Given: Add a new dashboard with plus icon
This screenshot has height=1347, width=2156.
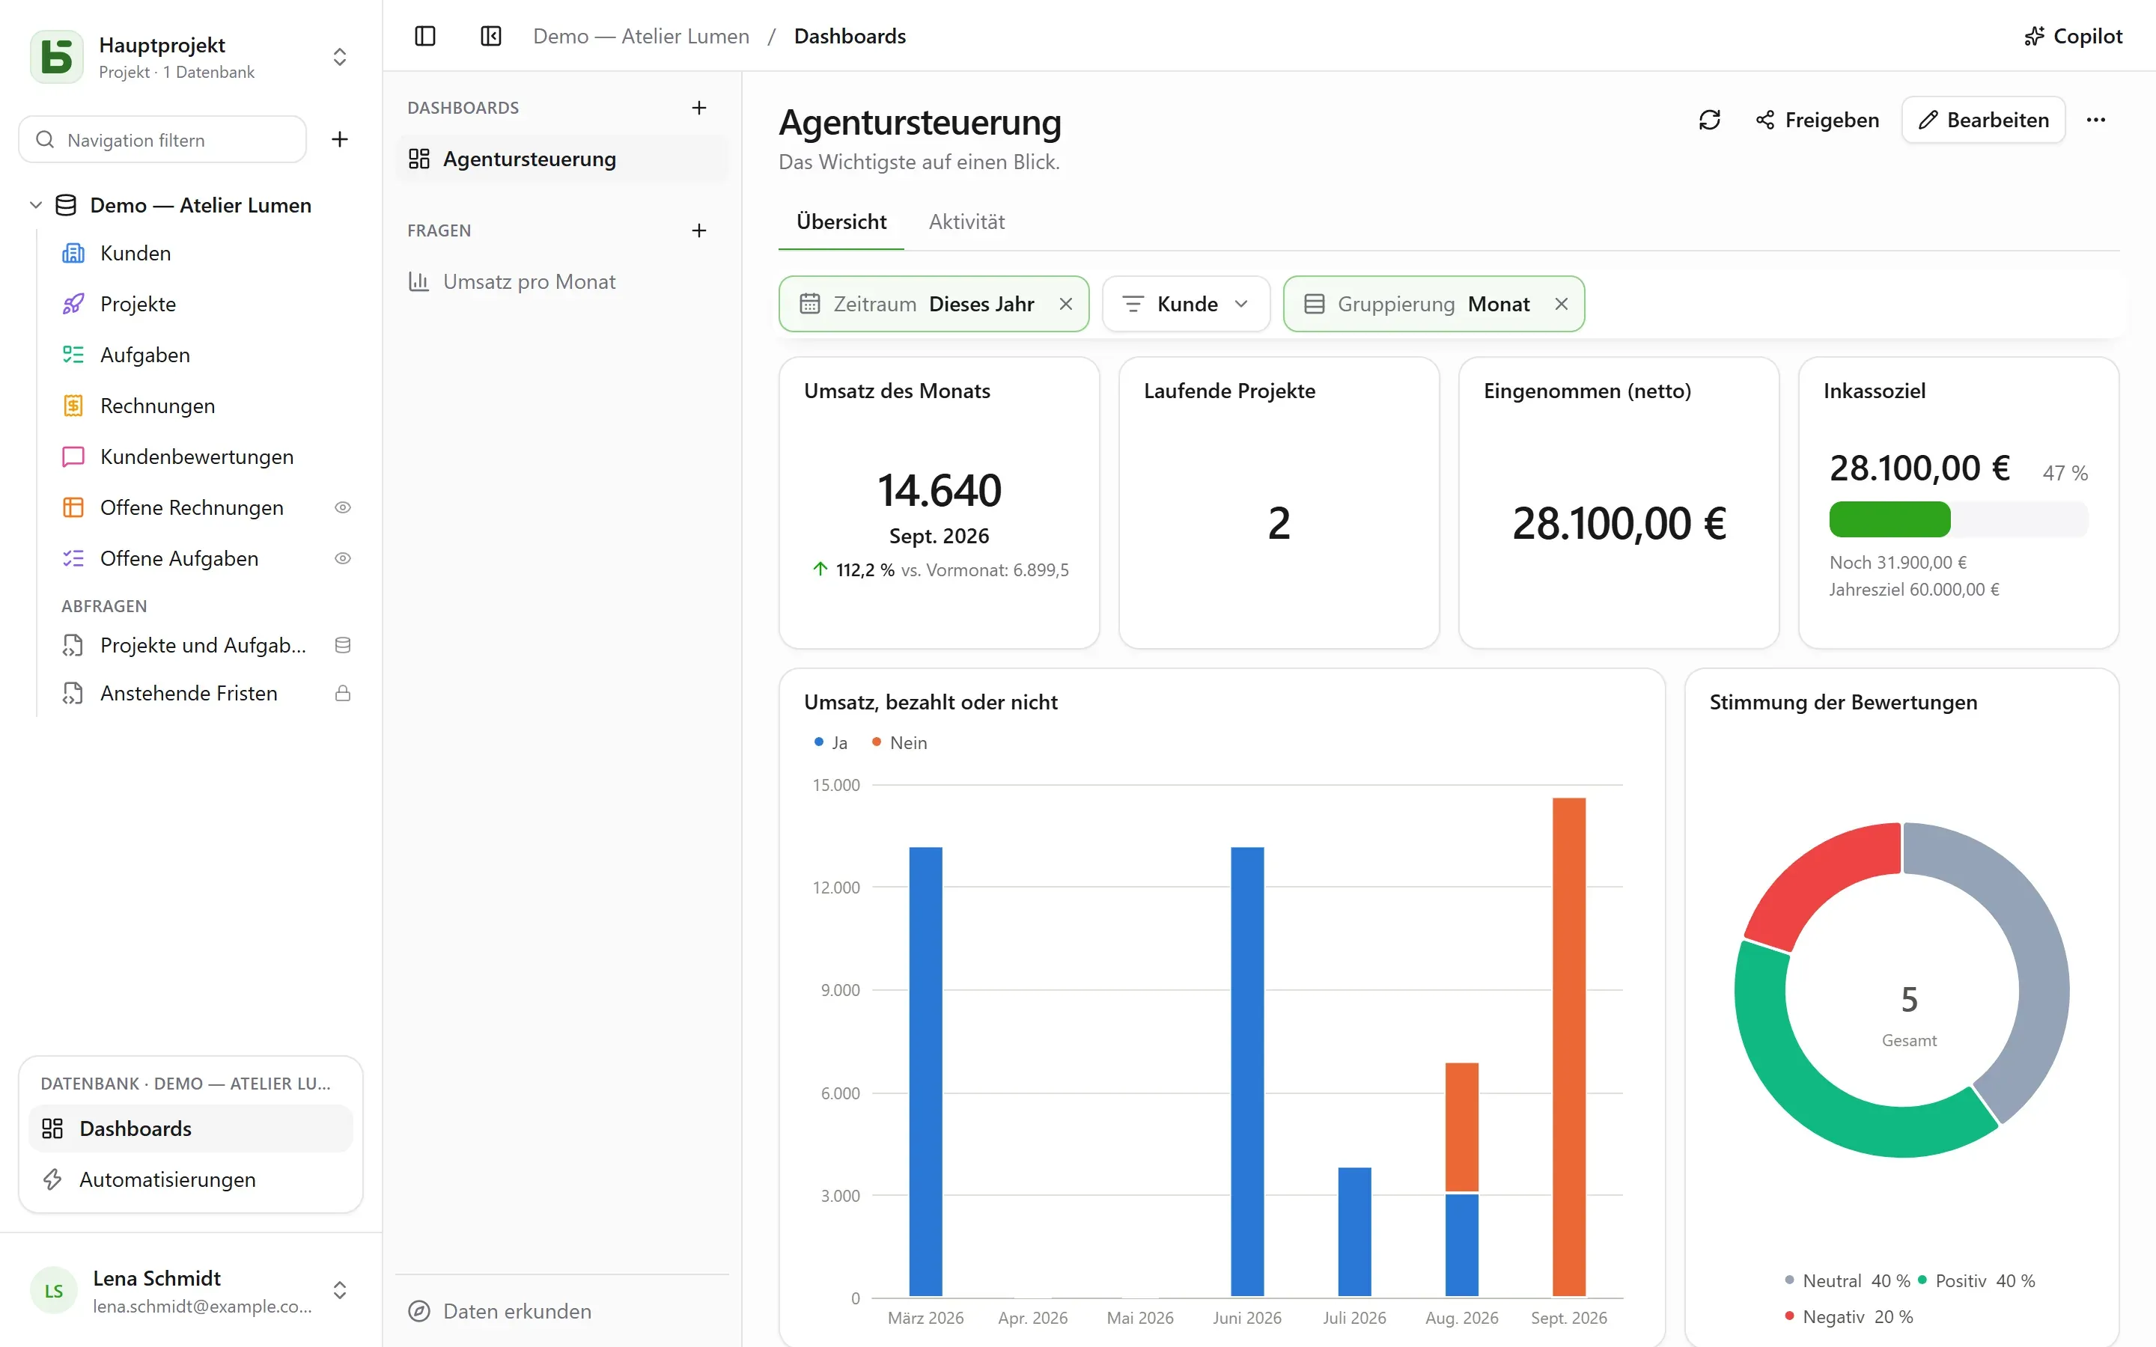Looking at the screenshot, I should 699,108.
